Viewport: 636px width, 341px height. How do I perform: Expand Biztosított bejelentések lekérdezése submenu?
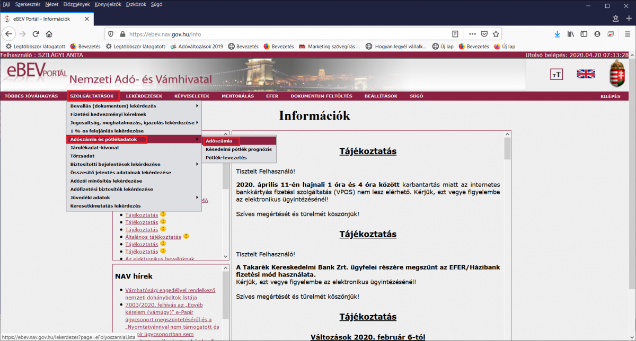[134, 164]
